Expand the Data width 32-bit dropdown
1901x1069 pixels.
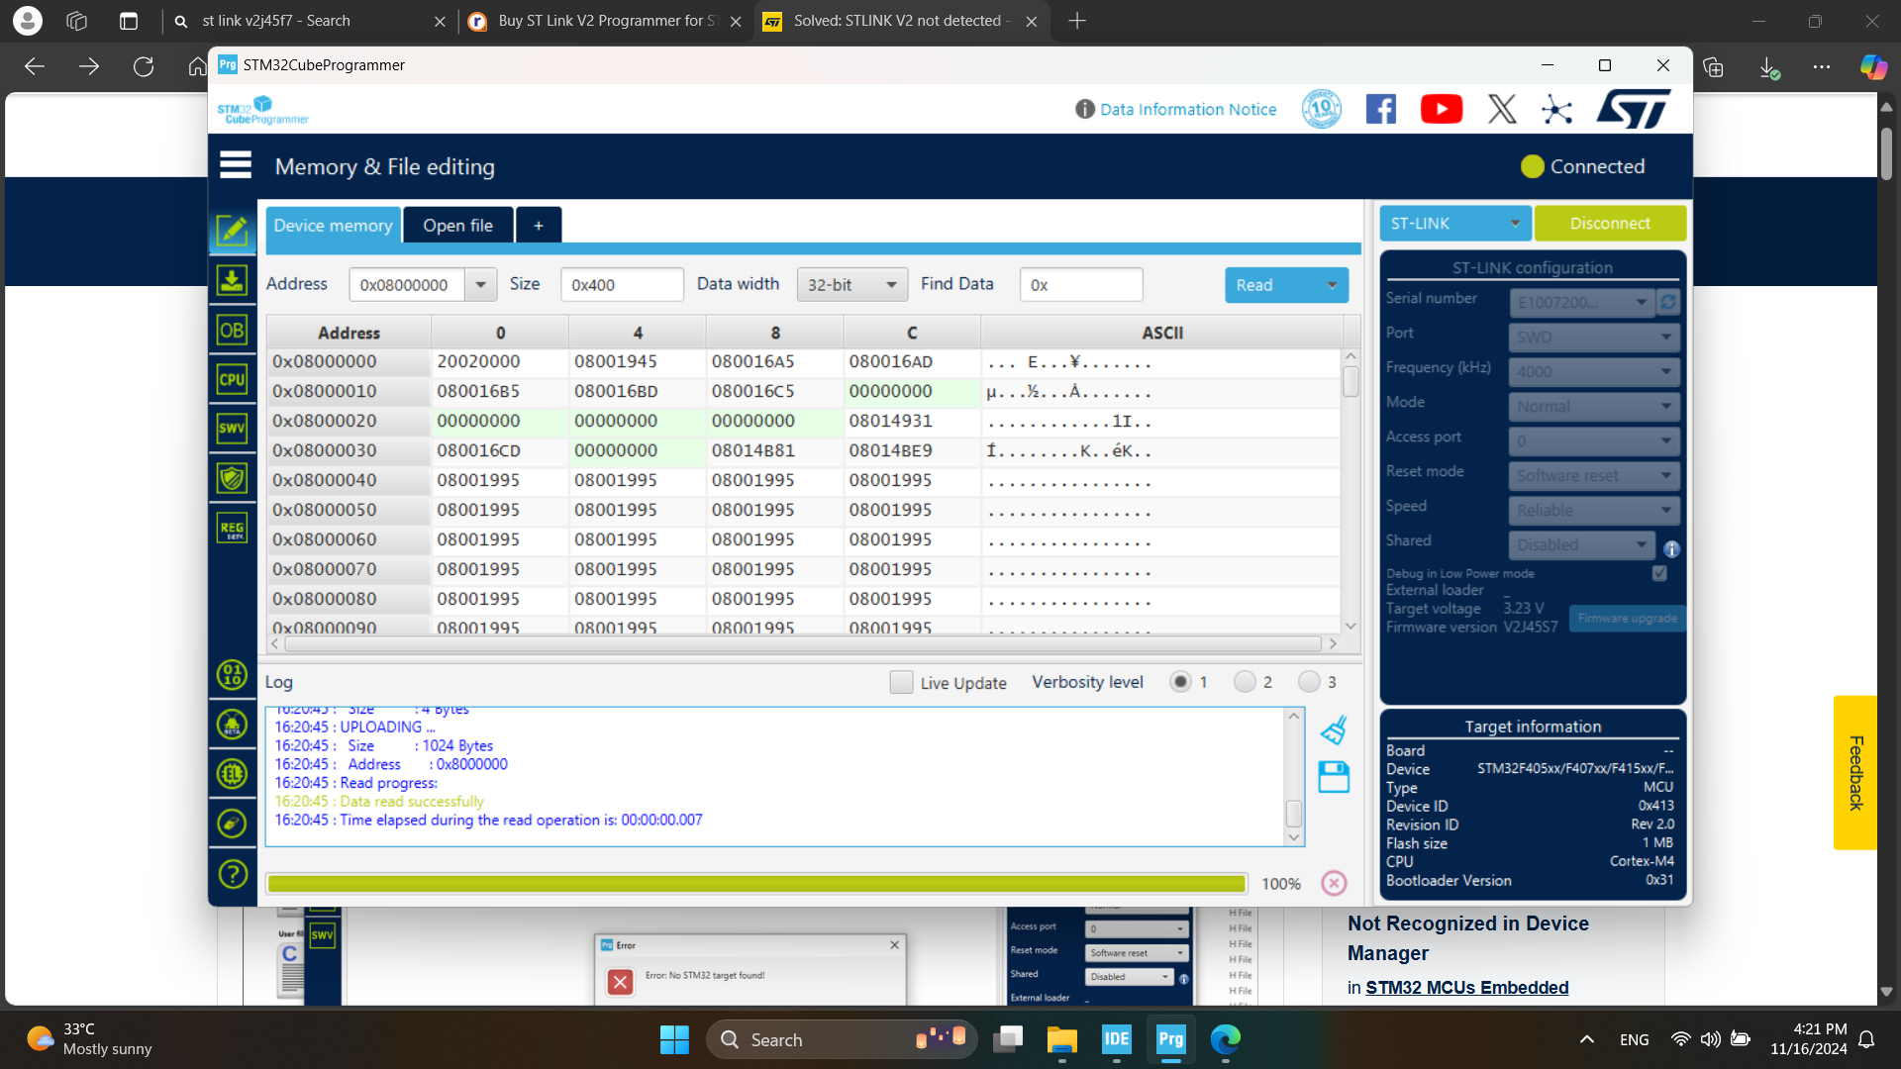tap(852, 285)
